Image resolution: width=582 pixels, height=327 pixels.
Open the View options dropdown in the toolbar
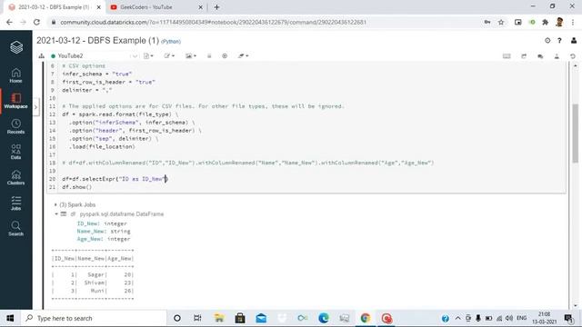point(191,56)
